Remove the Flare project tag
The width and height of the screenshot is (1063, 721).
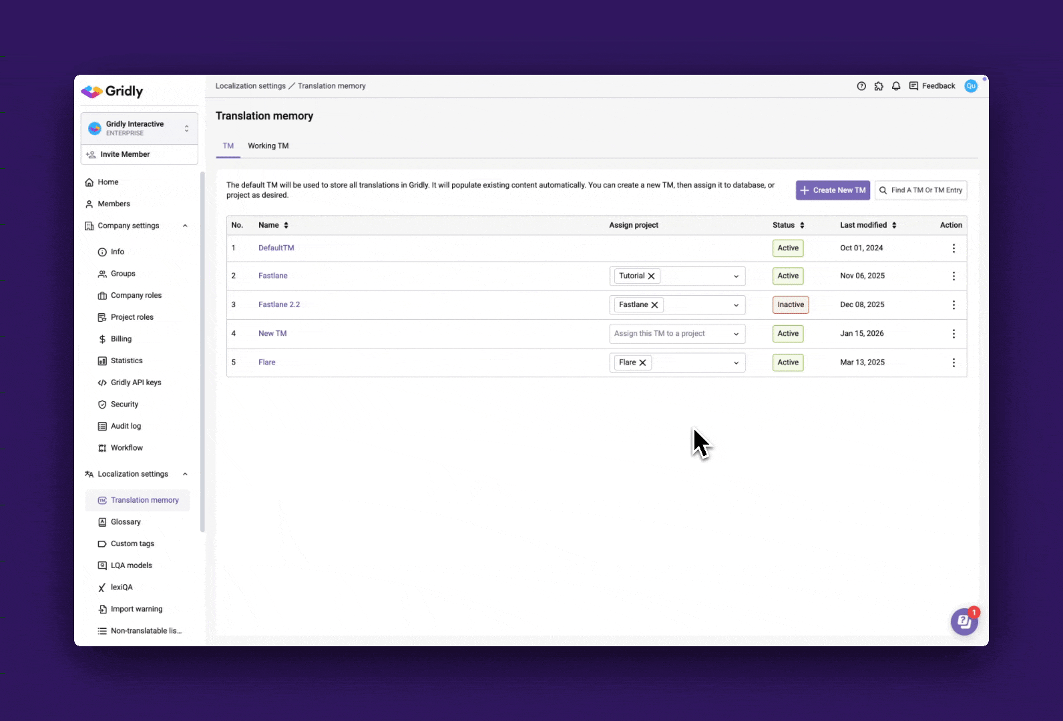(x=643, y=363)
